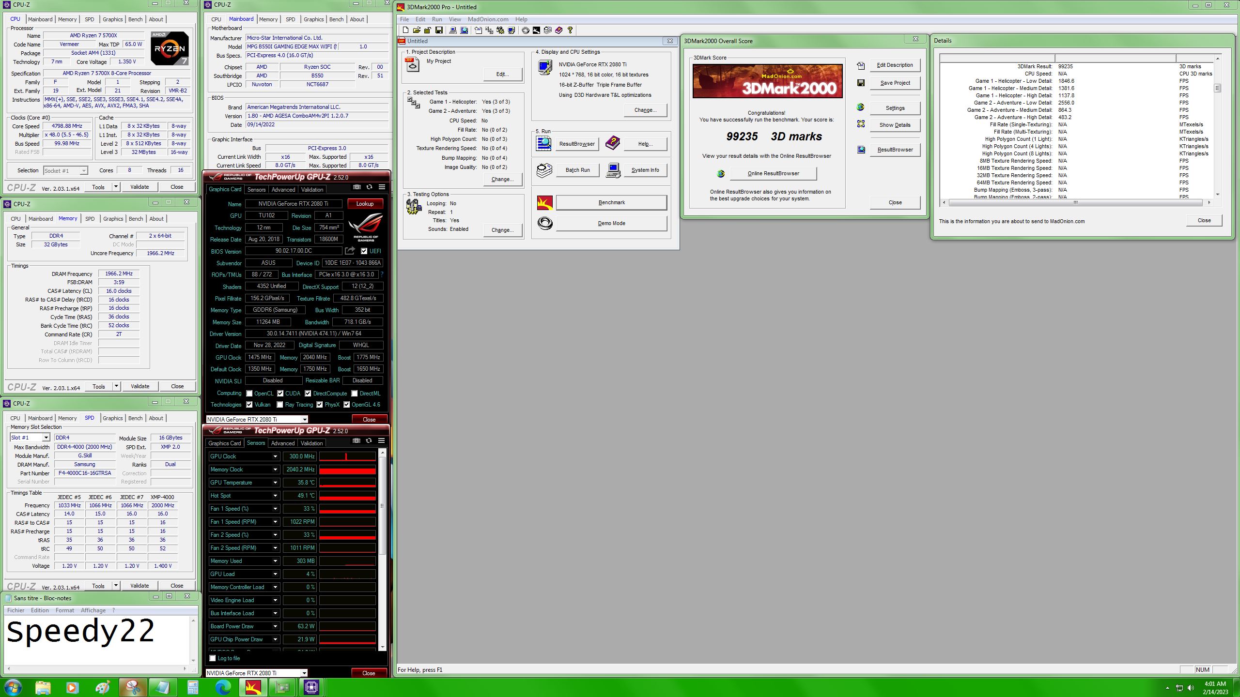Click the checkboxes selected-tests toolbar icon
This screenshot has height=697, width=1240.
click(x=489, y=30)
